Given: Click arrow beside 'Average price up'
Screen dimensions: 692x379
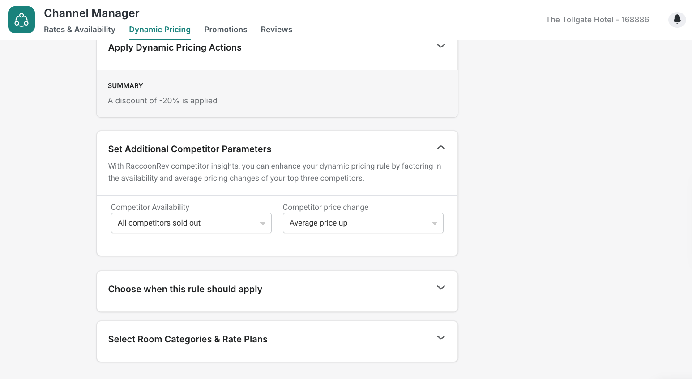Looking at the screenshot, I should coord(435,224).
